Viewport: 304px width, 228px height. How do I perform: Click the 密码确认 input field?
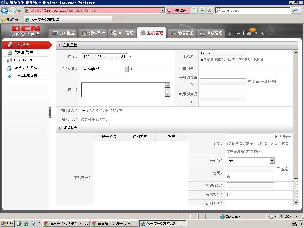(250, 186)
